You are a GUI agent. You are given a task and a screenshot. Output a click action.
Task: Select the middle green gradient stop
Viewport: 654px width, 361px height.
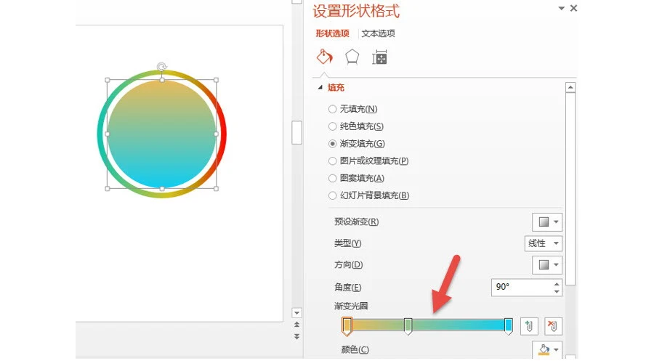[408, 326]
